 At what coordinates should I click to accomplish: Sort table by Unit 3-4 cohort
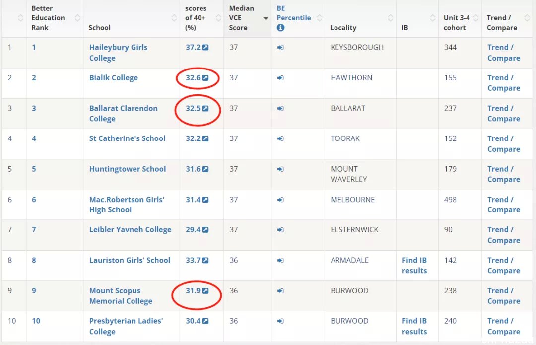click(x=476, y=18)
